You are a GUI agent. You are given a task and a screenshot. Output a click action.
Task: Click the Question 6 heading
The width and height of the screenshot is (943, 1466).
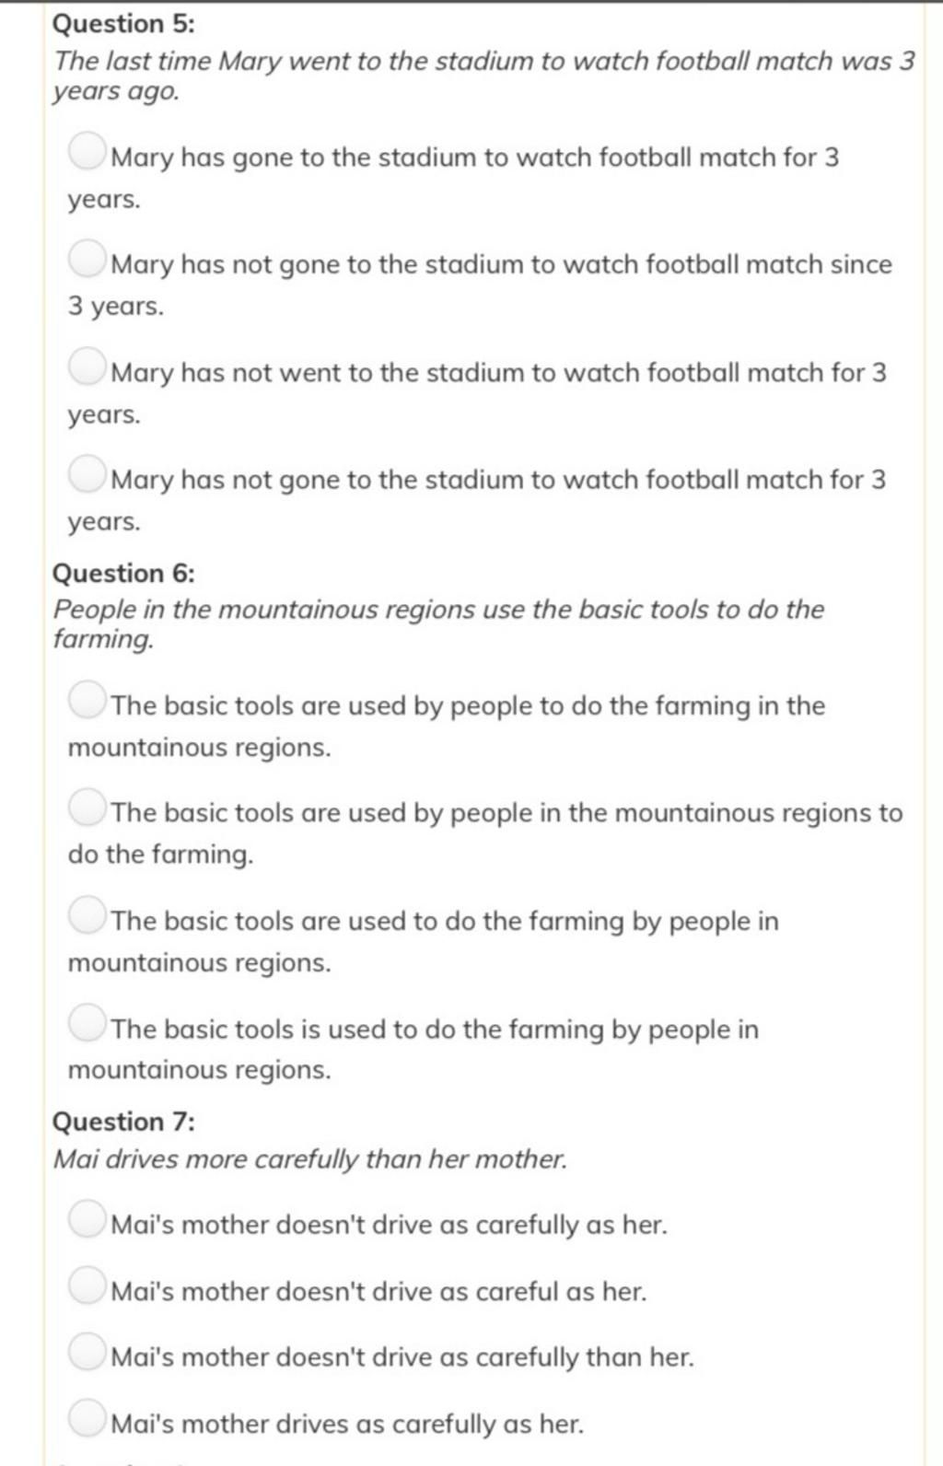[x=124, y=573]
